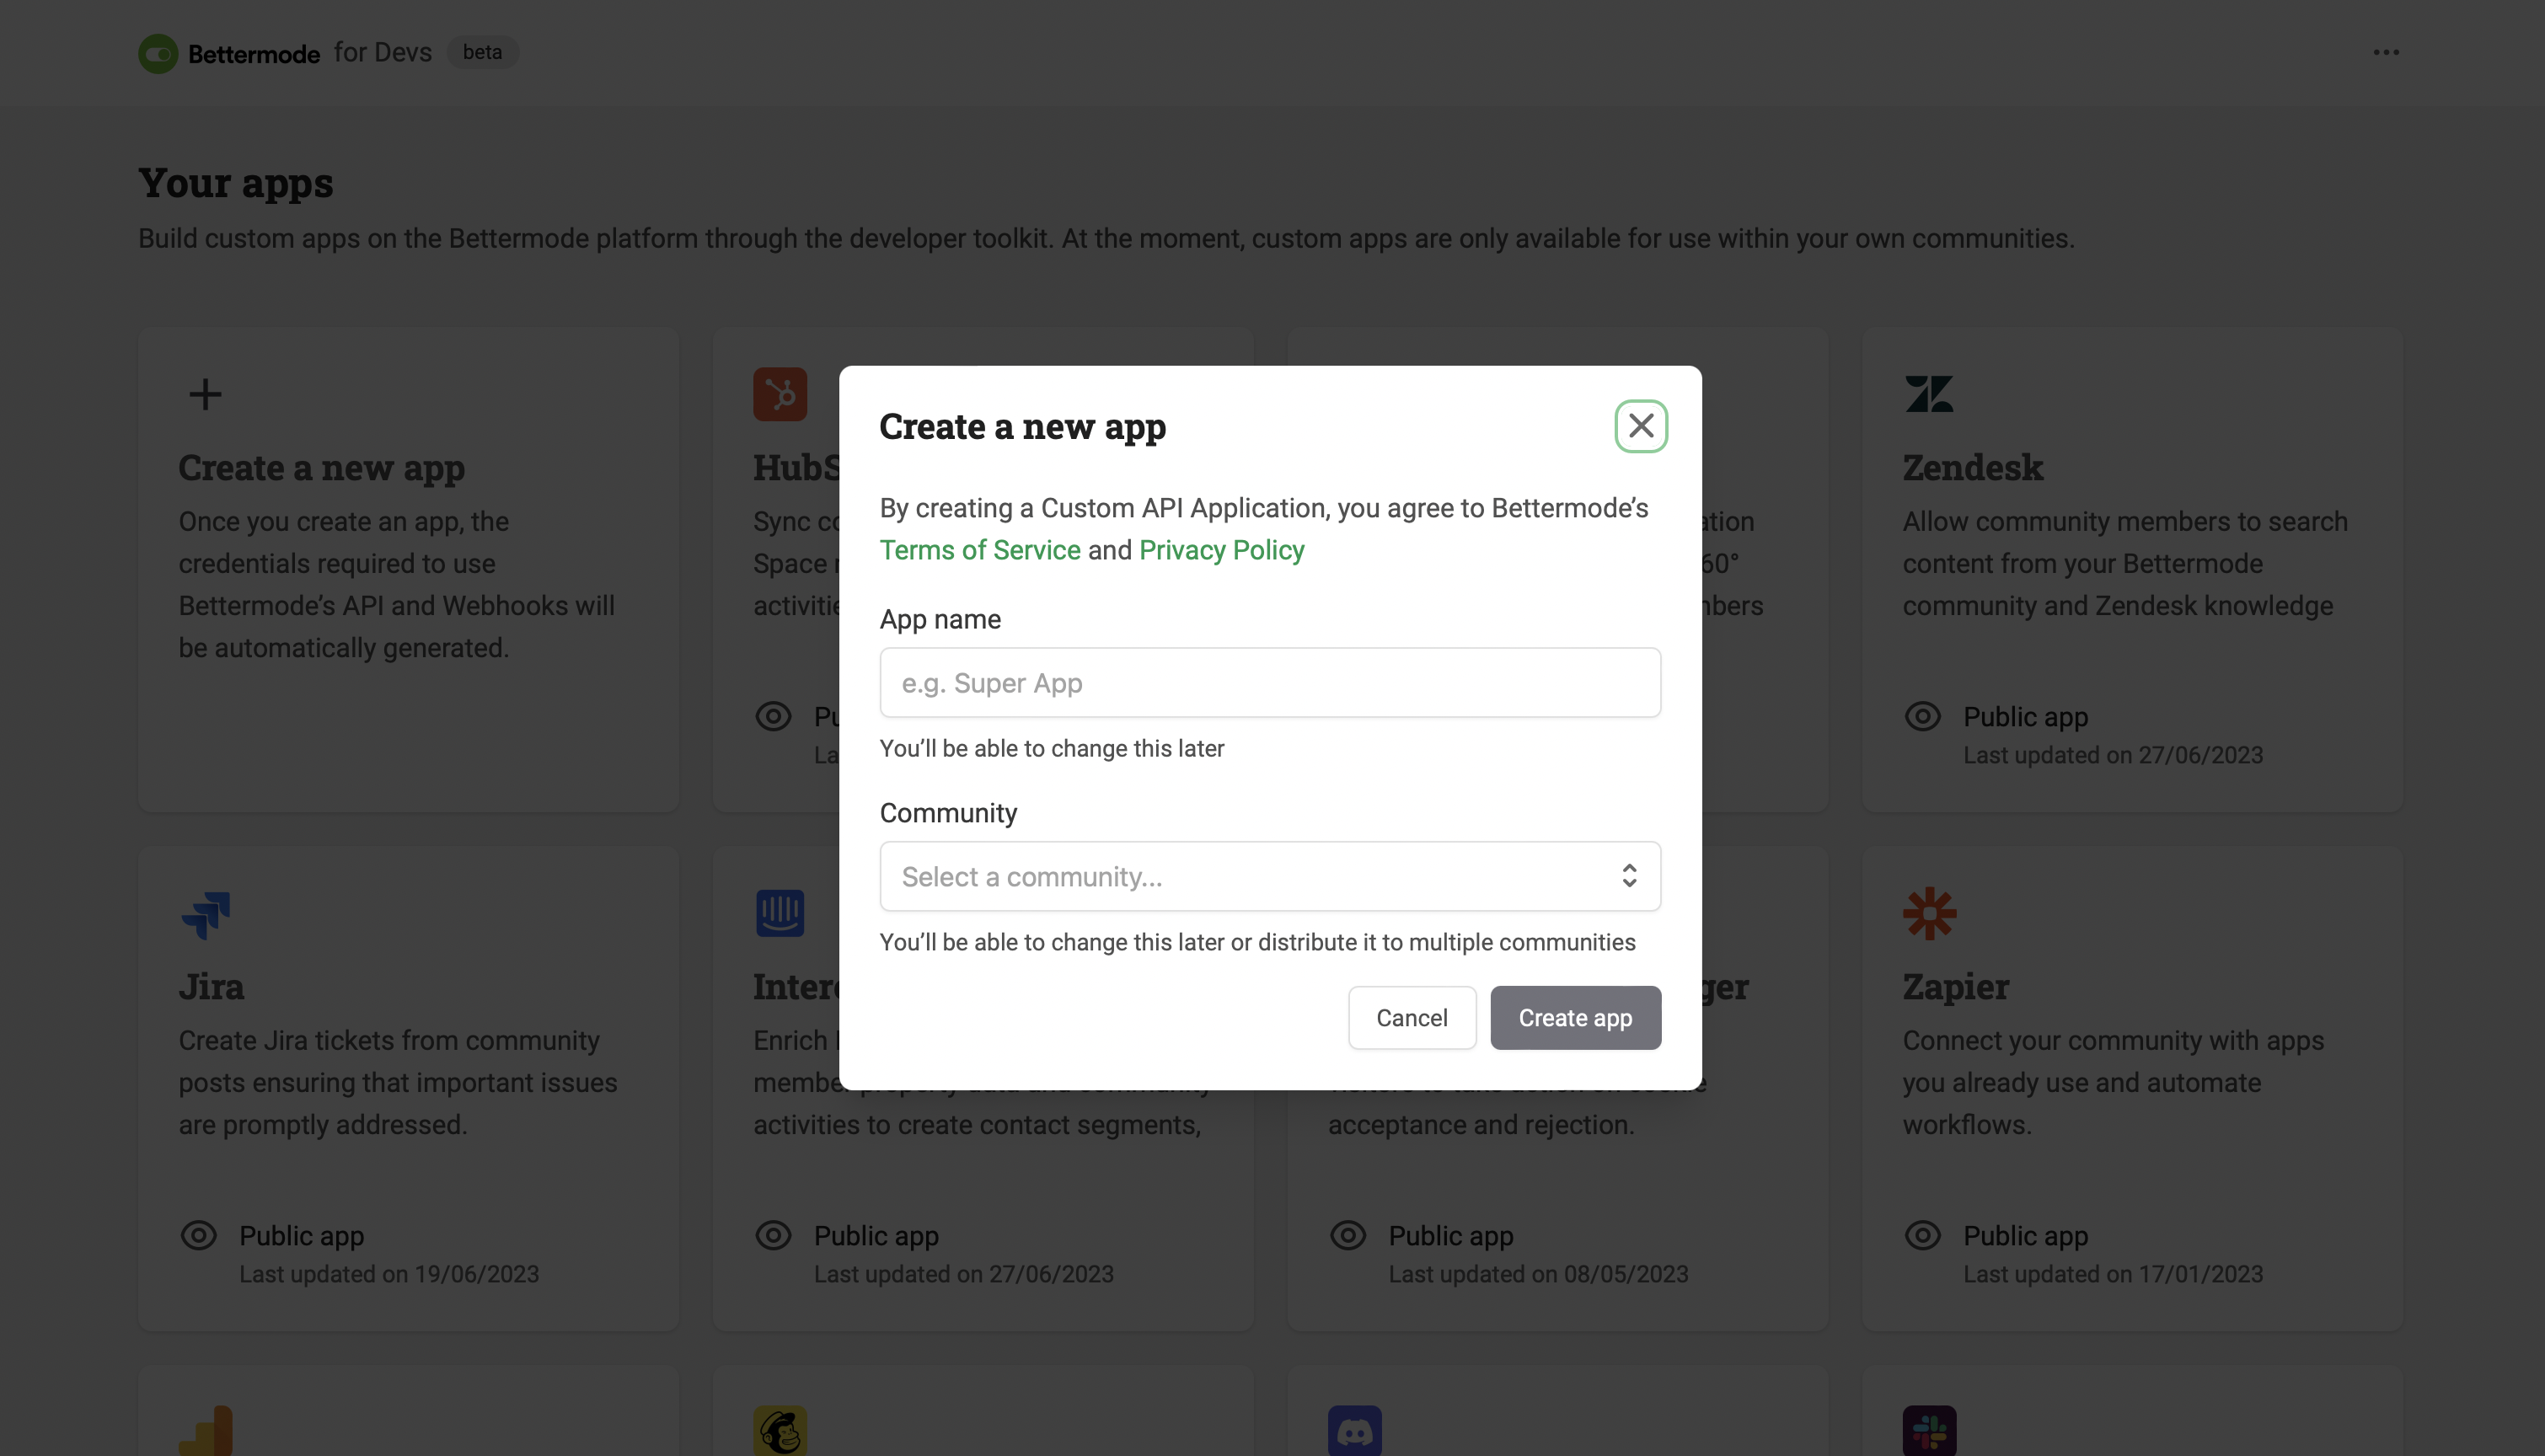Click the Slack icon in bottom row
This screenshot has width=2545, height=1456.
1929,1432
